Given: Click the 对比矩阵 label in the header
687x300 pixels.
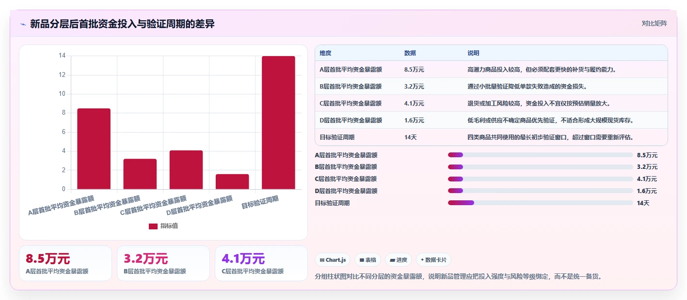Looking at the screenshot, I should point(654,23).
